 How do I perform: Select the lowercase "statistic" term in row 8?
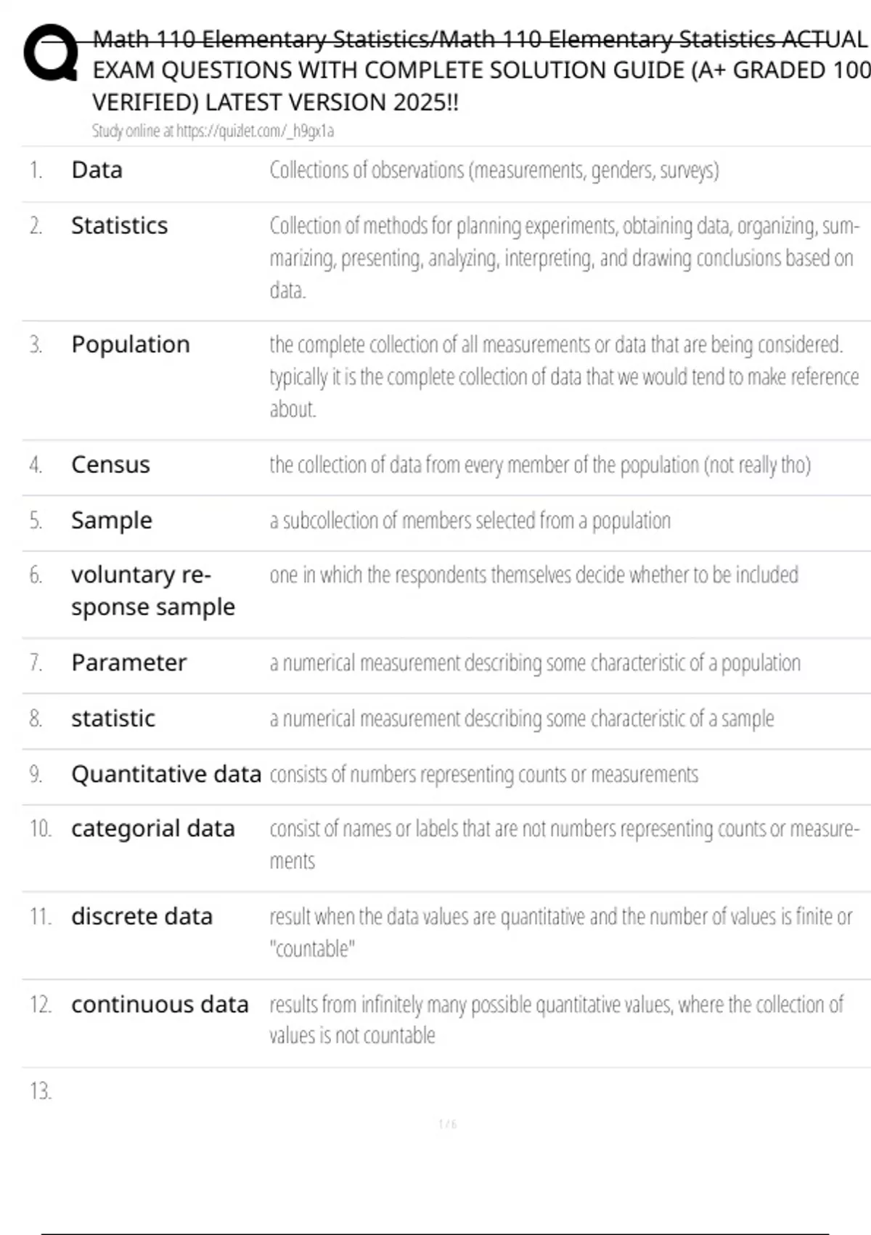coord(113,718)
